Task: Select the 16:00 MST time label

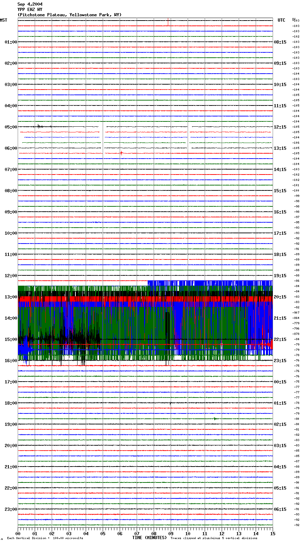Action: (11, 361)
